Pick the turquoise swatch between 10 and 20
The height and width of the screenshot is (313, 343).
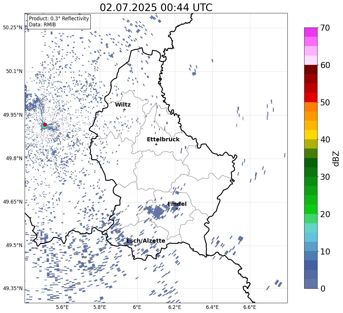click(x=311, y=228)
